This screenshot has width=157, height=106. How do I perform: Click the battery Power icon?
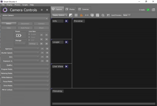(x=19, y=35)
